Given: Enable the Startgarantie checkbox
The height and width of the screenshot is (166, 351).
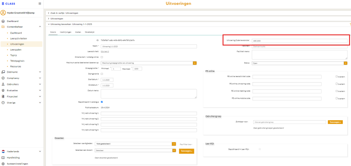Looking at the screenshot, I should [102, 74].
